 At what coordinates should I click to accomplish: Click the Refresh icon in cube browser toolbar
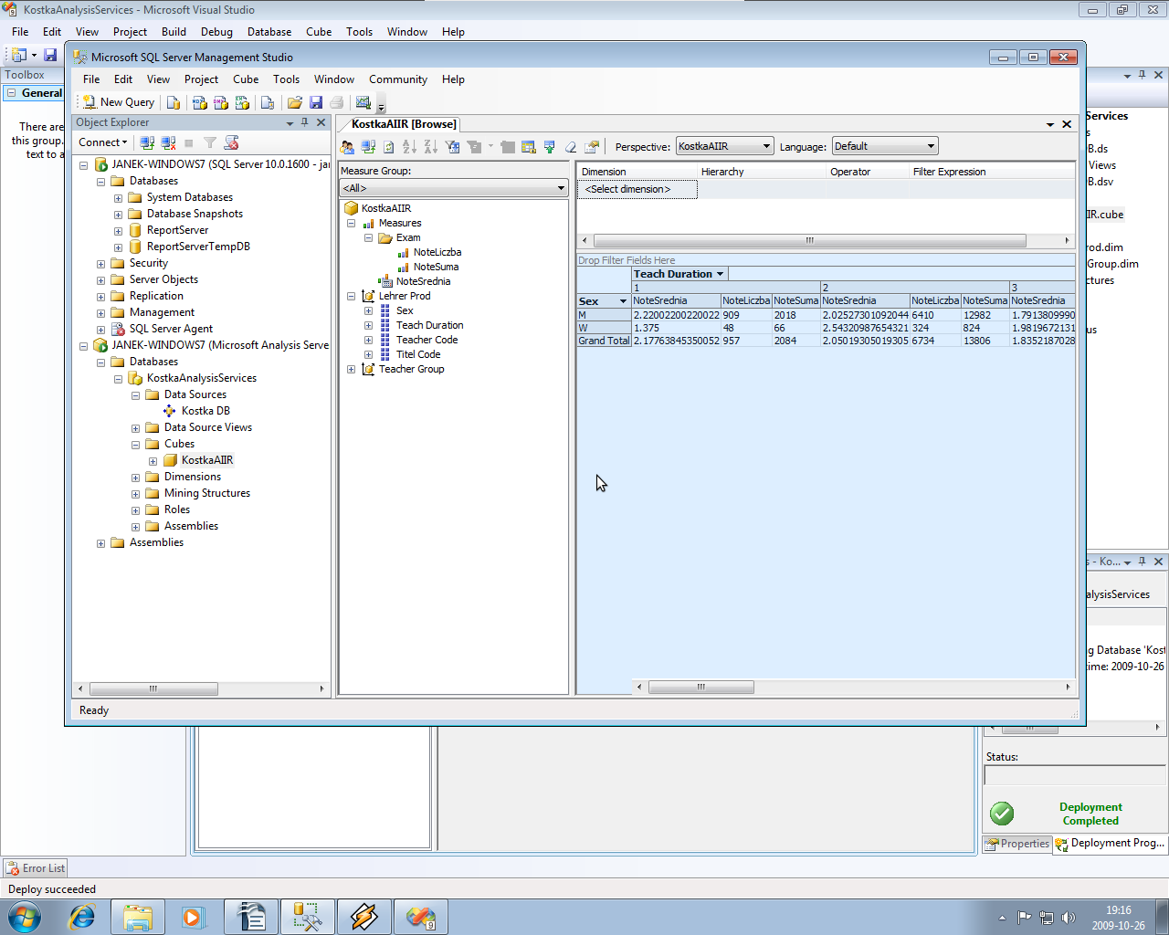point(389,146)
